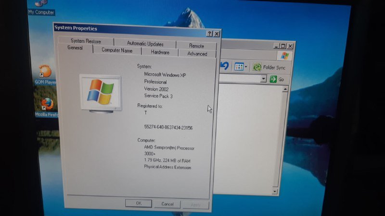Click the '1.79 GHz, 224 MB of RAM' text
Image resolution: width=385 pixels, height=216 pixels.
(167, 160)
